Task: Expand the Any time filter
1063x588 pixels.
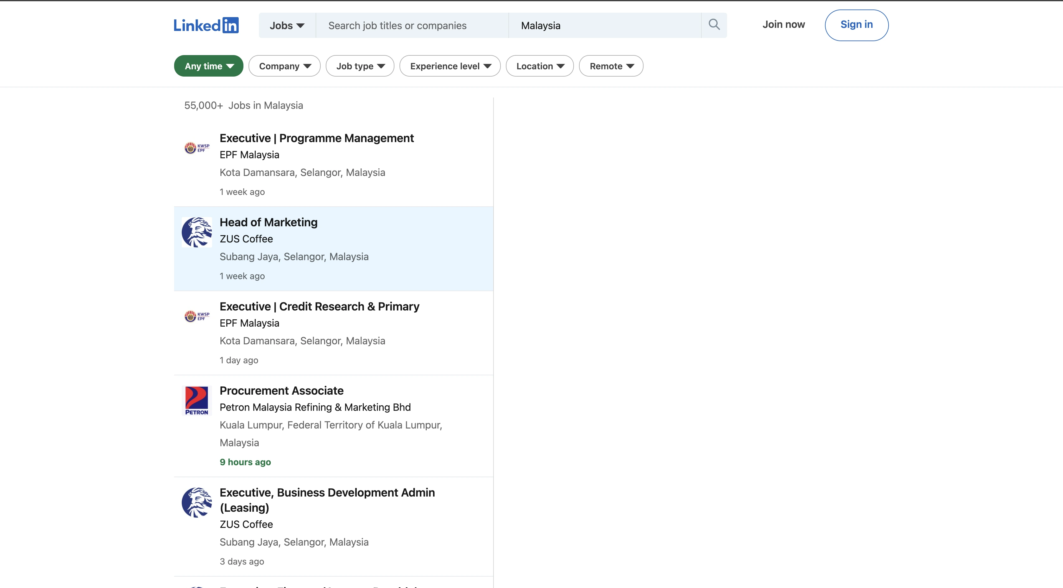Action: [x=208, y=66]
